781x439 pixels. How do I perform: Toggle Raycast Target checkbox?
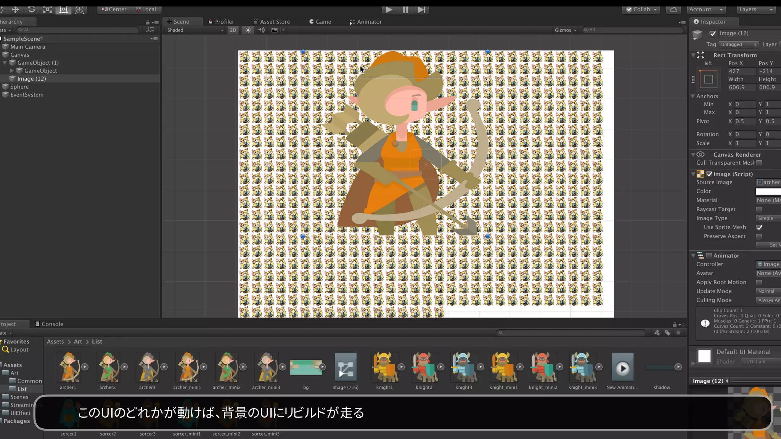(x=759, y=210)
